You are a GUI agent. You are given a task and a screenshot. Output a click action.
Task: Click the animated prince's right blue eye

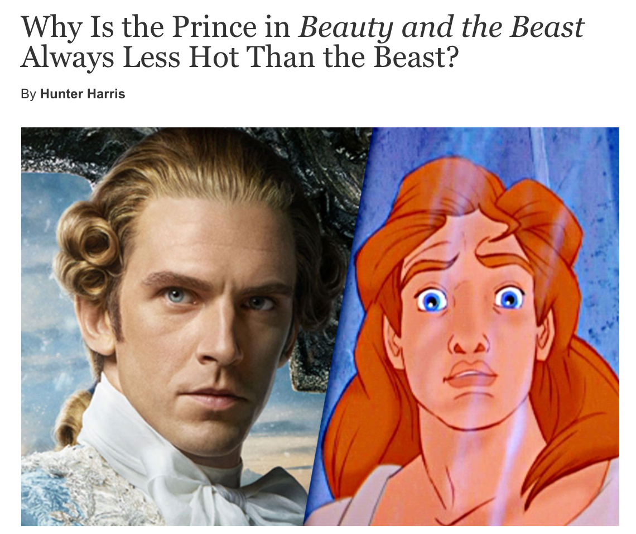pos(508,299)
